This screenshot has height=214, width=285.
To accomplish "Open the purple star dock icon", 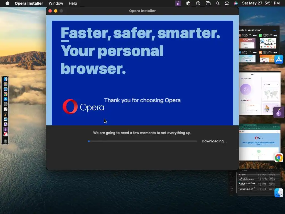I will [6, 124].
